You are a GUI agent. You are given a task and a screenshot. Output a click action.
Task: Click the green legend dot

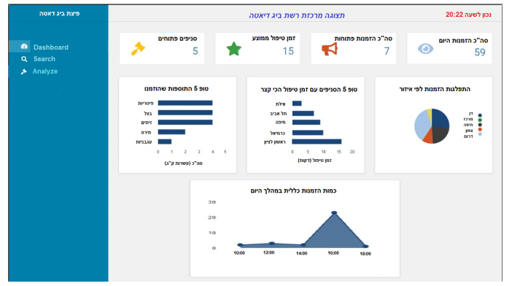tap(480, 120)
